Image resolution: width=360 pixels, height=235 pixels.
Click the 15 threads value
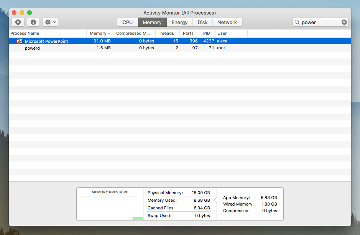[x=176, y=41]
